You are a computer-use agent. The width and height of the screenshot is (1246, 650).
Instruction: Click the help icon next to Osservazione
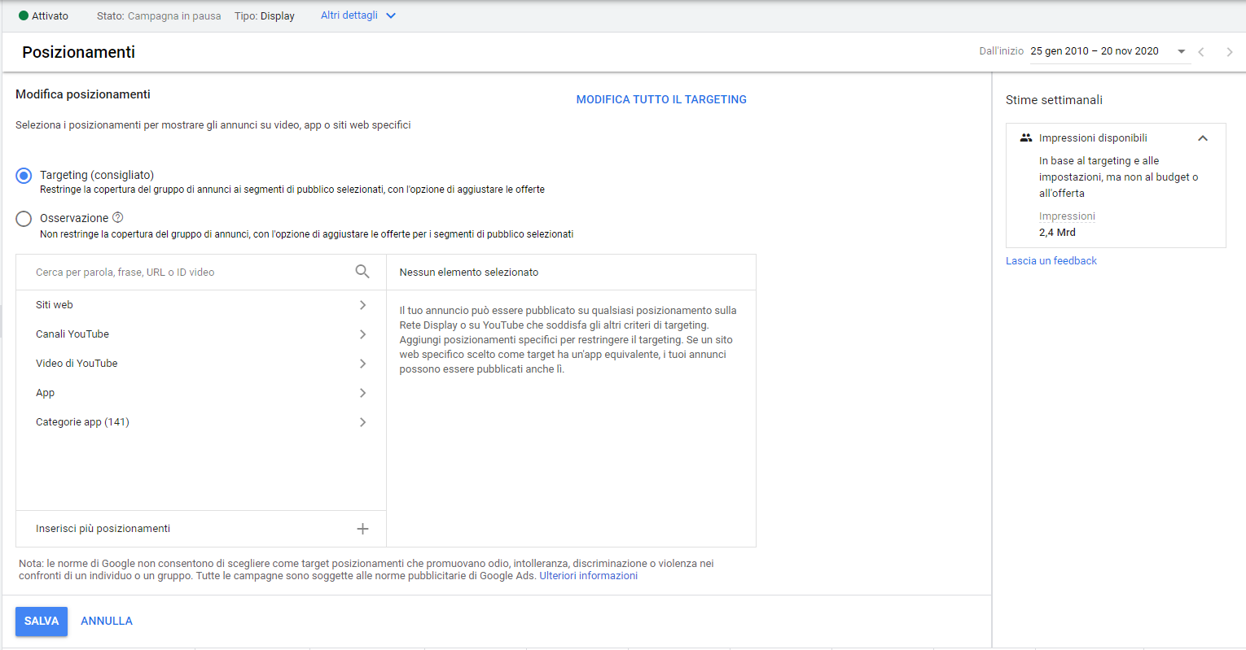117,217
